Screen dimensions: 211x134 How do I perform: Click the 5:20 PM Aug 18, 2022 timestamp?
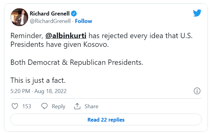[38, 91]
